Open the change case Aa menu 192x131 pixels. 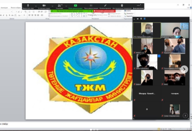coord(20,15)
